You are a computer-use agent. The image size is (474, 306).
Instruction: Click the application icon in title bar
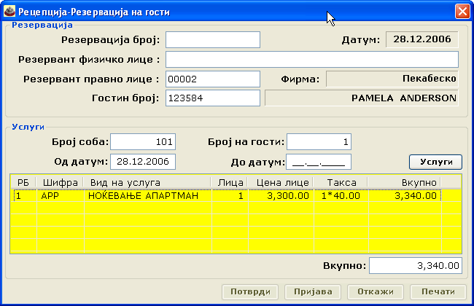coord(9,12)
